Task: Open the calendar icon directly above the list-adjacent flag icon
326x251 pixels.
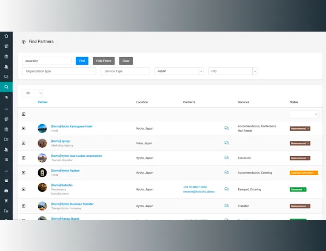Action: click(6, 129)
